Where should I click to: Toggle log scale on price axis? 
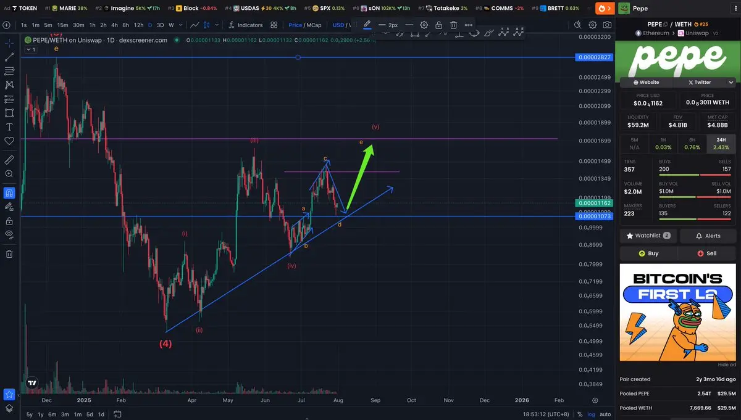(x=592, y=414)
